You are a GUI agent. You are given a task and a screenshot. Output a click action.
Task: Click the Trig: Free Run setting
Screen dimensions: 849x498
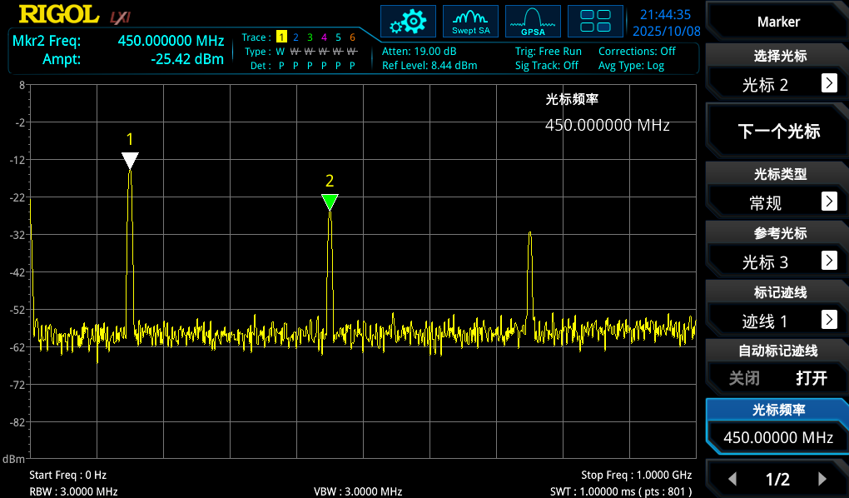(x=548, y=51)
